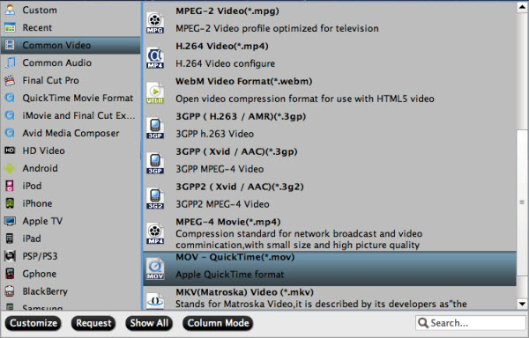Select MPEG-2 Video(*.mpg) format

329,19
